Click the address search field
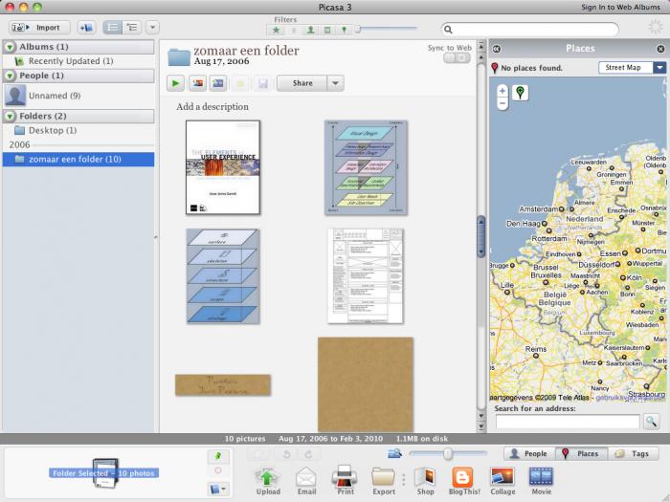This screenshot has width=670, height=502. click(568, 422)
